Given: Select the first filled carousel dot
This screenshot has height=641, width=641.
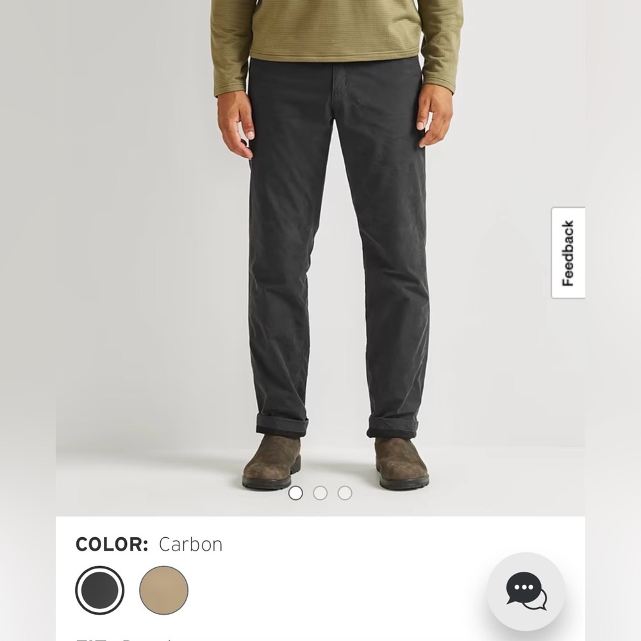Looking at the screenshot, I should pyautogui.click(x=296, y=493).
